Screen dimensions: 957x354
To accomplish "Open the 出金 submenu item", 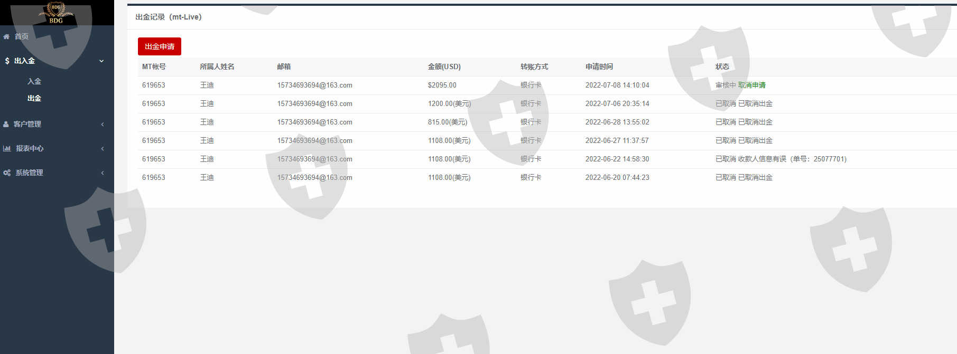I will (x=34, y=98).
